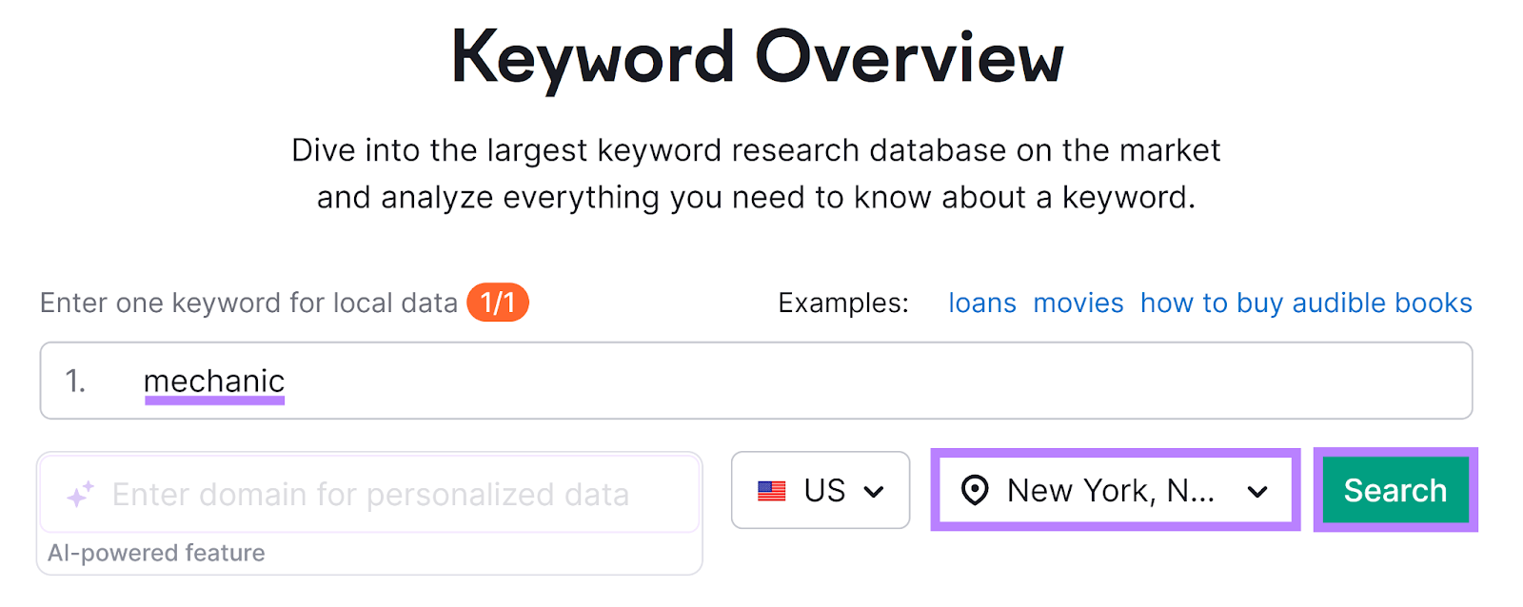Viewport: 1523px width, 607px height.
Task: Expand the database region chooser showing US
Action: coord(821,491)
